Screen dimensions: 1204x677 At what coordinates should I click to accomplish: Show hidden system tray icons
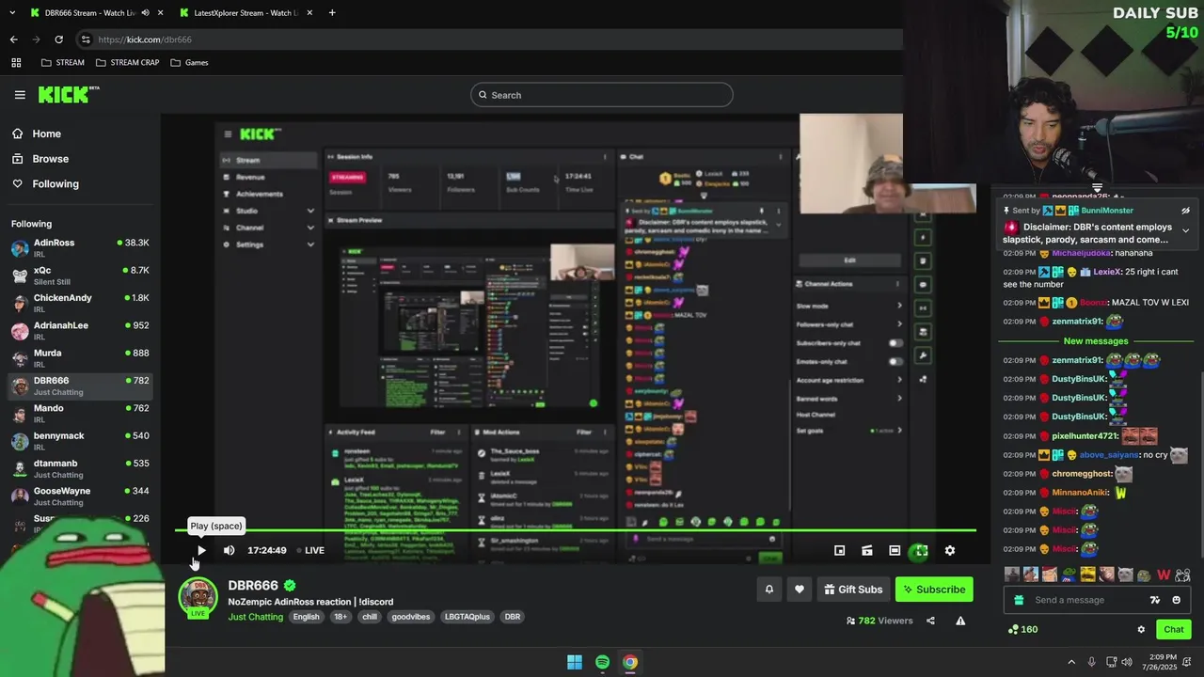pyautogui.click(x=1071, y=662)
